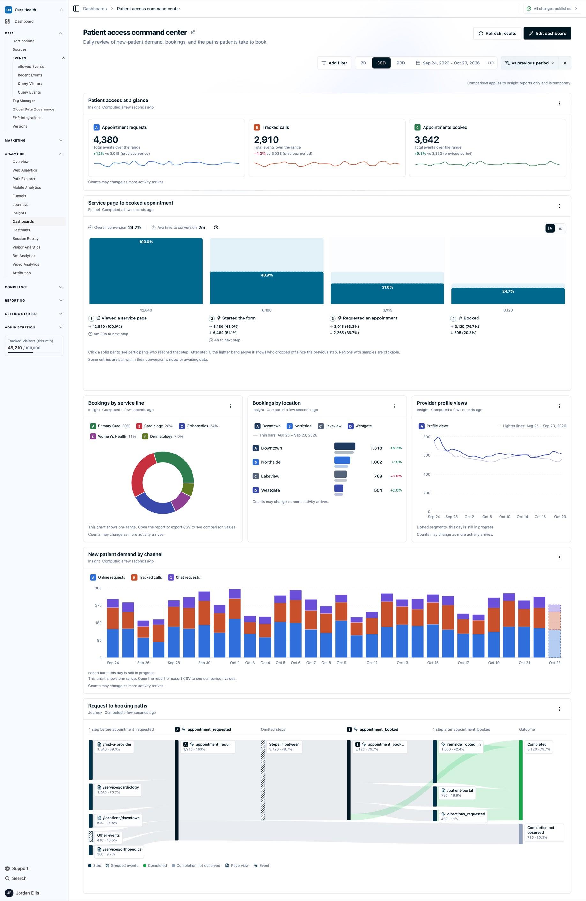Click the Primary Care legend swatch

pos(93,426)
